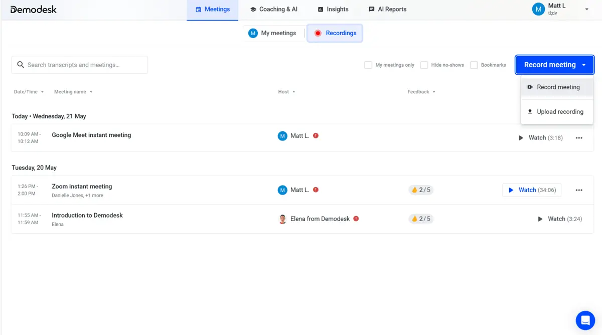Click Danielle Jones, +1 more participants text

(77, 196)
